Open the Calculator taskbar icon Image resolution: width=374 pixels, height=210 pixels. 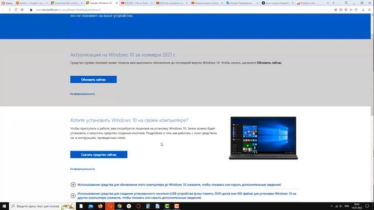(148, 206)
